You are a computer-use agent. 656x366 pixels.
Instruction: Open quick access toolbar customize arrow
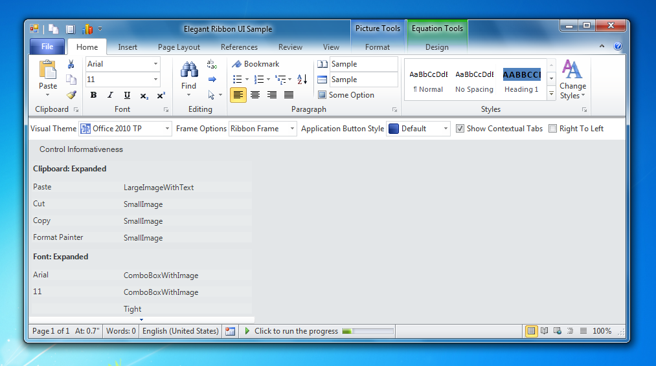pos(100,29)
